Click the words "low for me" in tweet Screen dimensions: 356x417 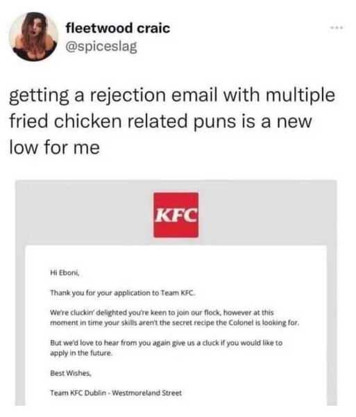click(54, 147)
